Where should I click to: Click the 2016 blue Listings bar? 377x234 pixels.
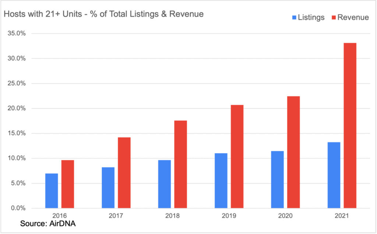pyautogui.click(x=52, y=191)
